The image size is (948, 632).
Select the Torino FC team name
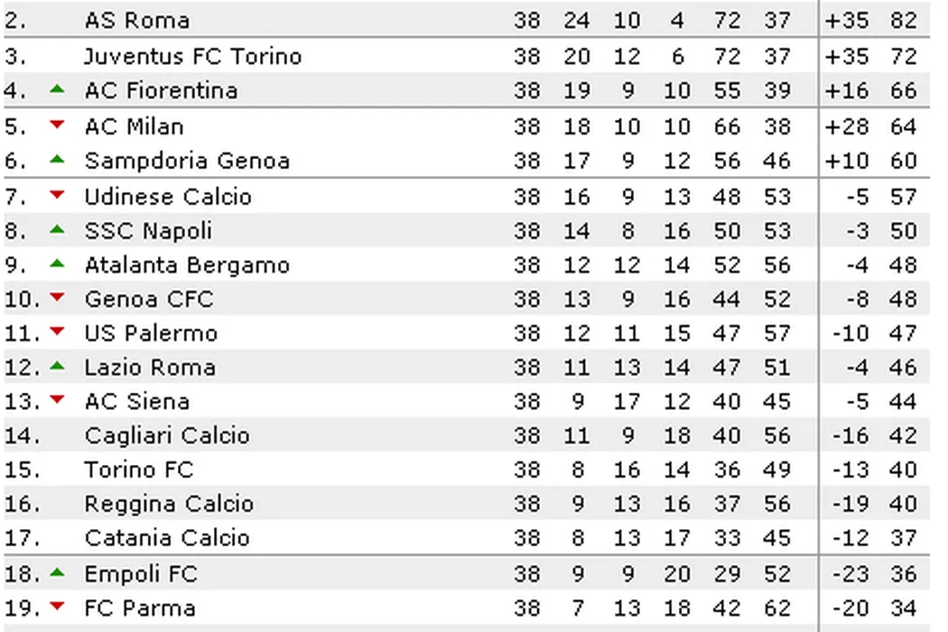pos(139,470)
